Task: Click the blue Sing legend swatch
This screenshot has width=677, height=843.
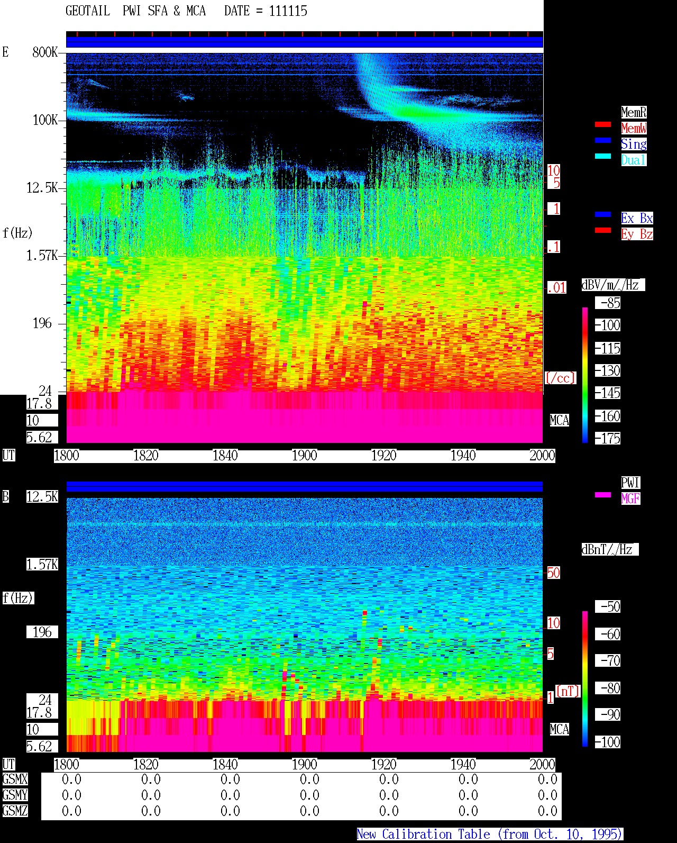Action: 603,140
